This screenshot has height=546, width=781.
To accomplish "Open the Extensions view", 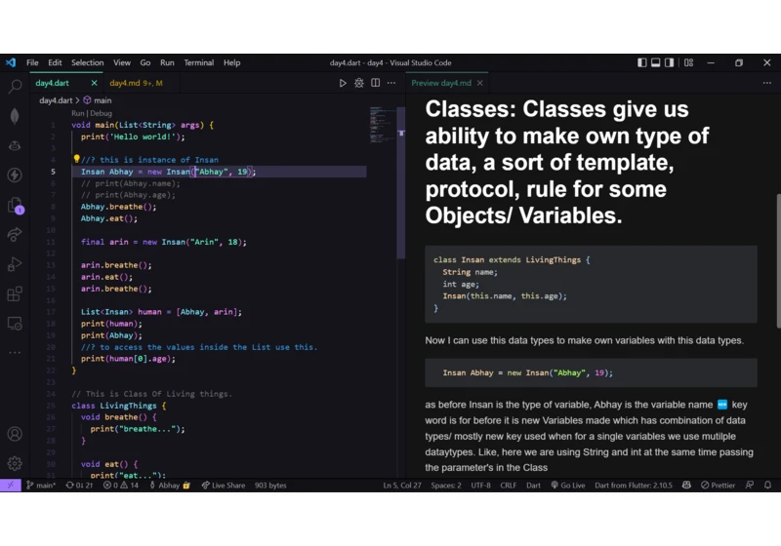I will [15, 293].
